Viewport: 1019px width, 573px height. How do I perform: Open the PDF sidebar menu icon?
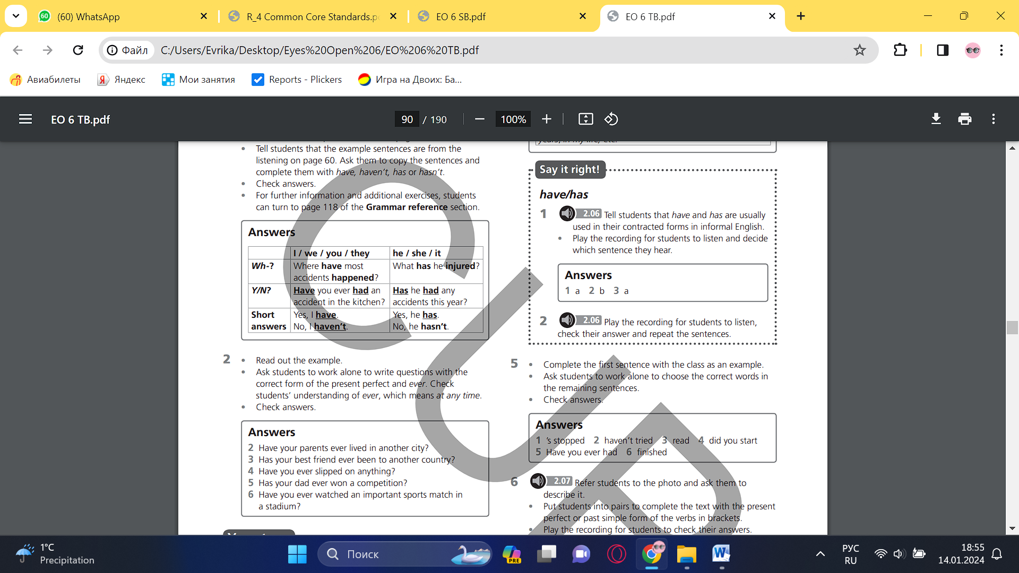point(25,119)
